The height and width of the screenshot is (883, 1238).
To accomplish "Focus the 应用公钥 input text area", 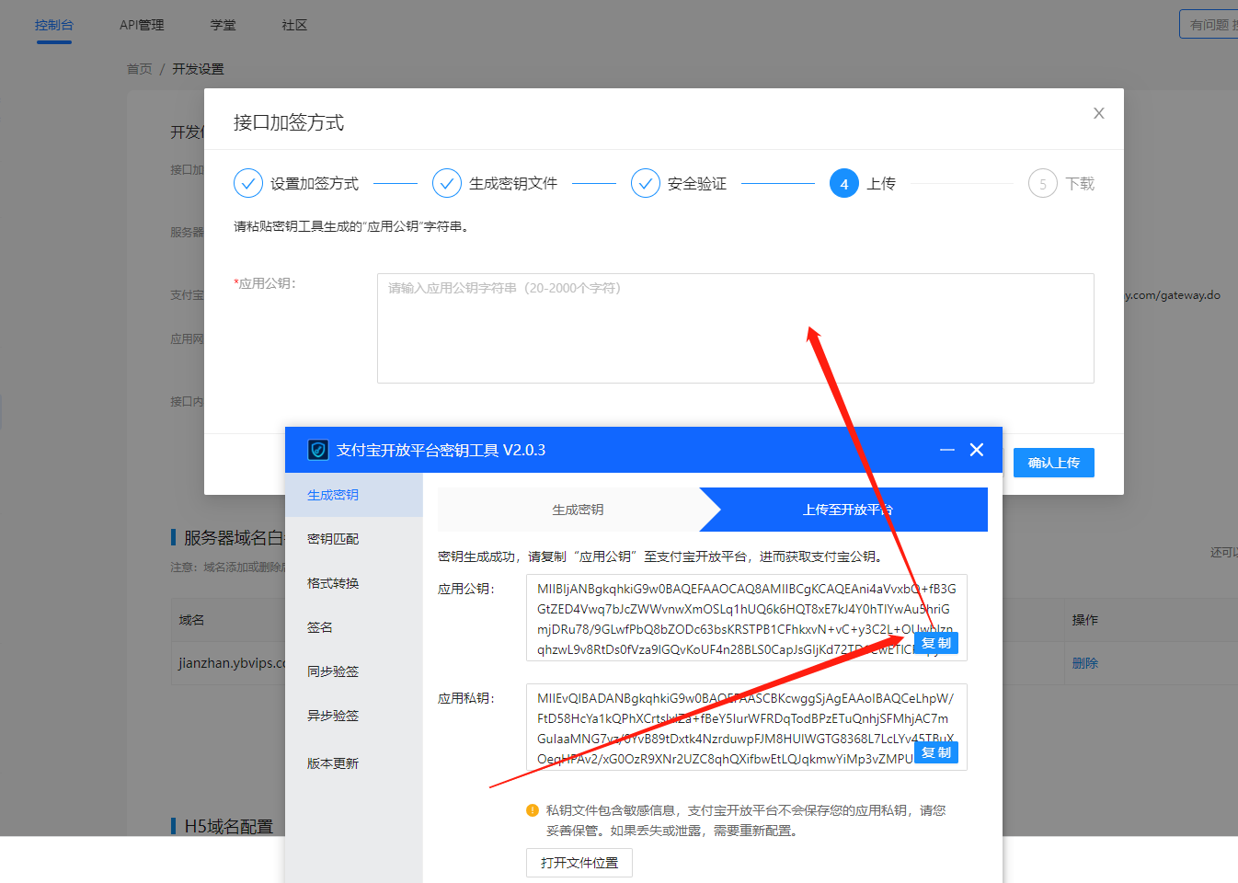I will (735, 327).
